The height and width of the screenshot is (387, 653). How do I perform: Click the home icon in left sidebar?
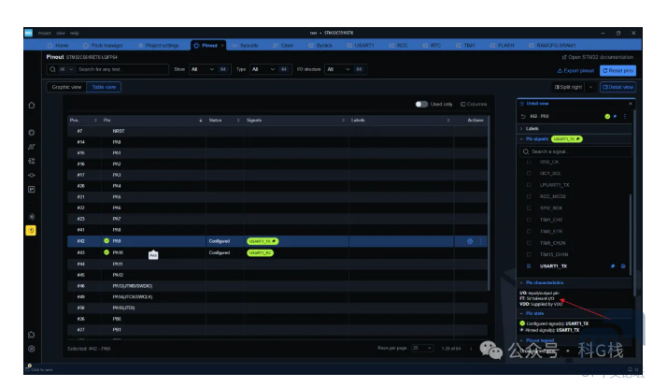click(31, 105)
